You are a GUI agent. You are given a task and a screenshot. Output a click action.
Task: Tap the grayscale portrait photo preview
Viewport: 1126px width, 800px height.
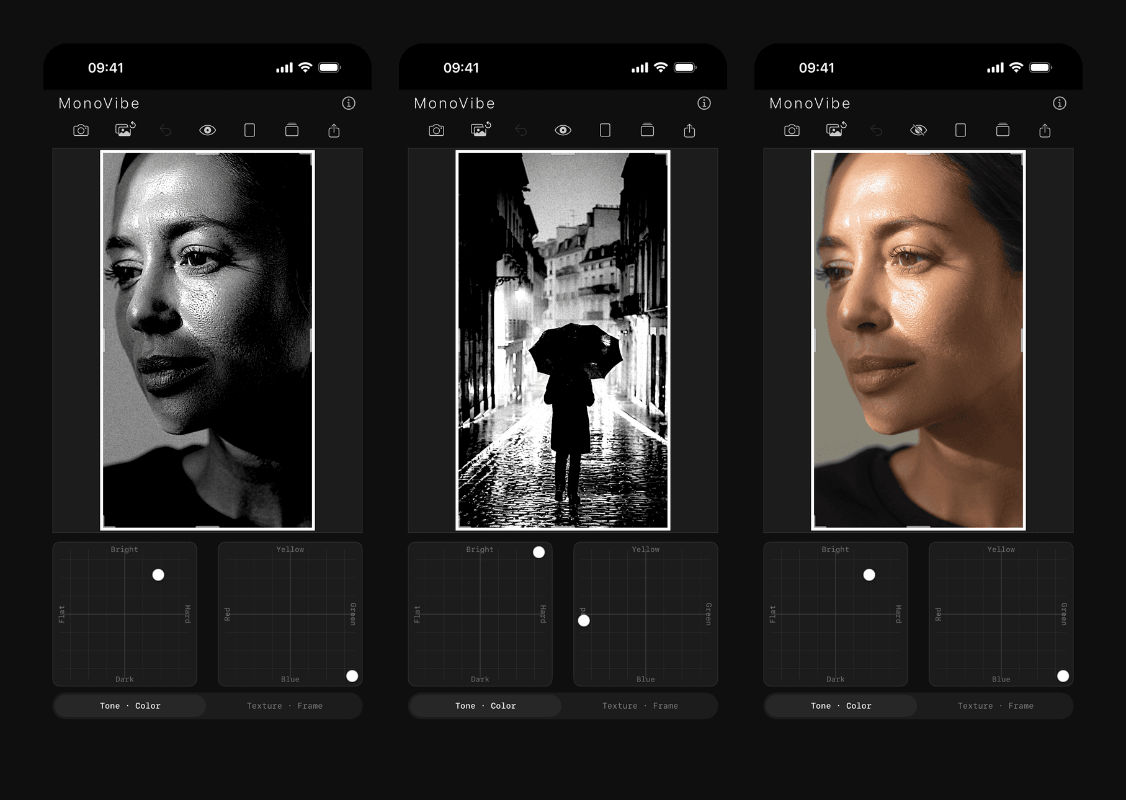[207, 340]
